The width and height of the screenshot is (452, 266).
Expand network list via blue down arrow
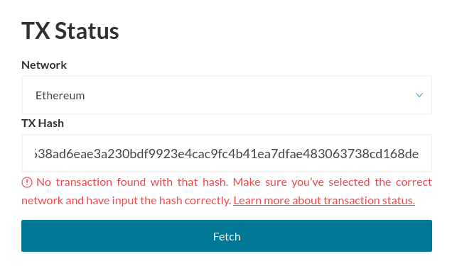[x=419, y=95]
